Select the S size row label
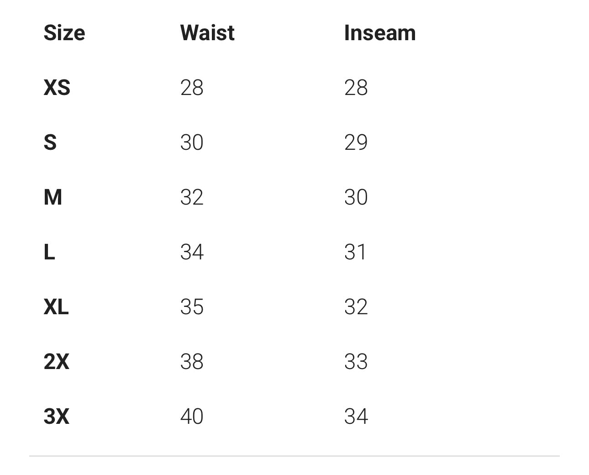Screen dimensions: 589x475 (x=50, y=142)
